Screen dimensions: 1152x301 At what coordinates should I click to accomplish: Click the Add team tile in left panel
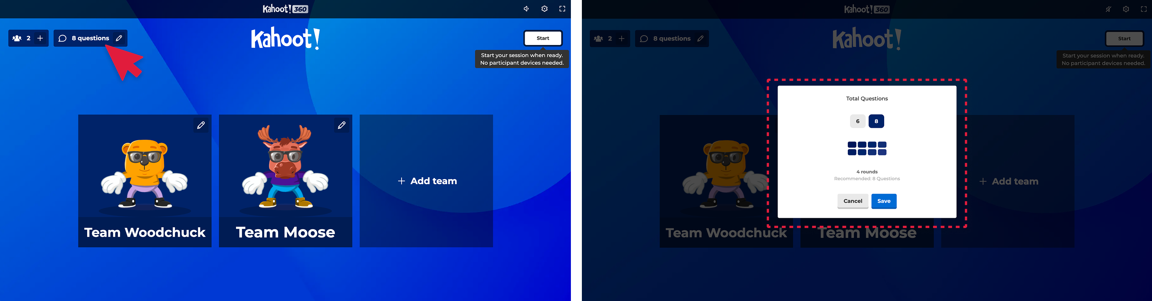pyautogui.click(x=426, y=181)
